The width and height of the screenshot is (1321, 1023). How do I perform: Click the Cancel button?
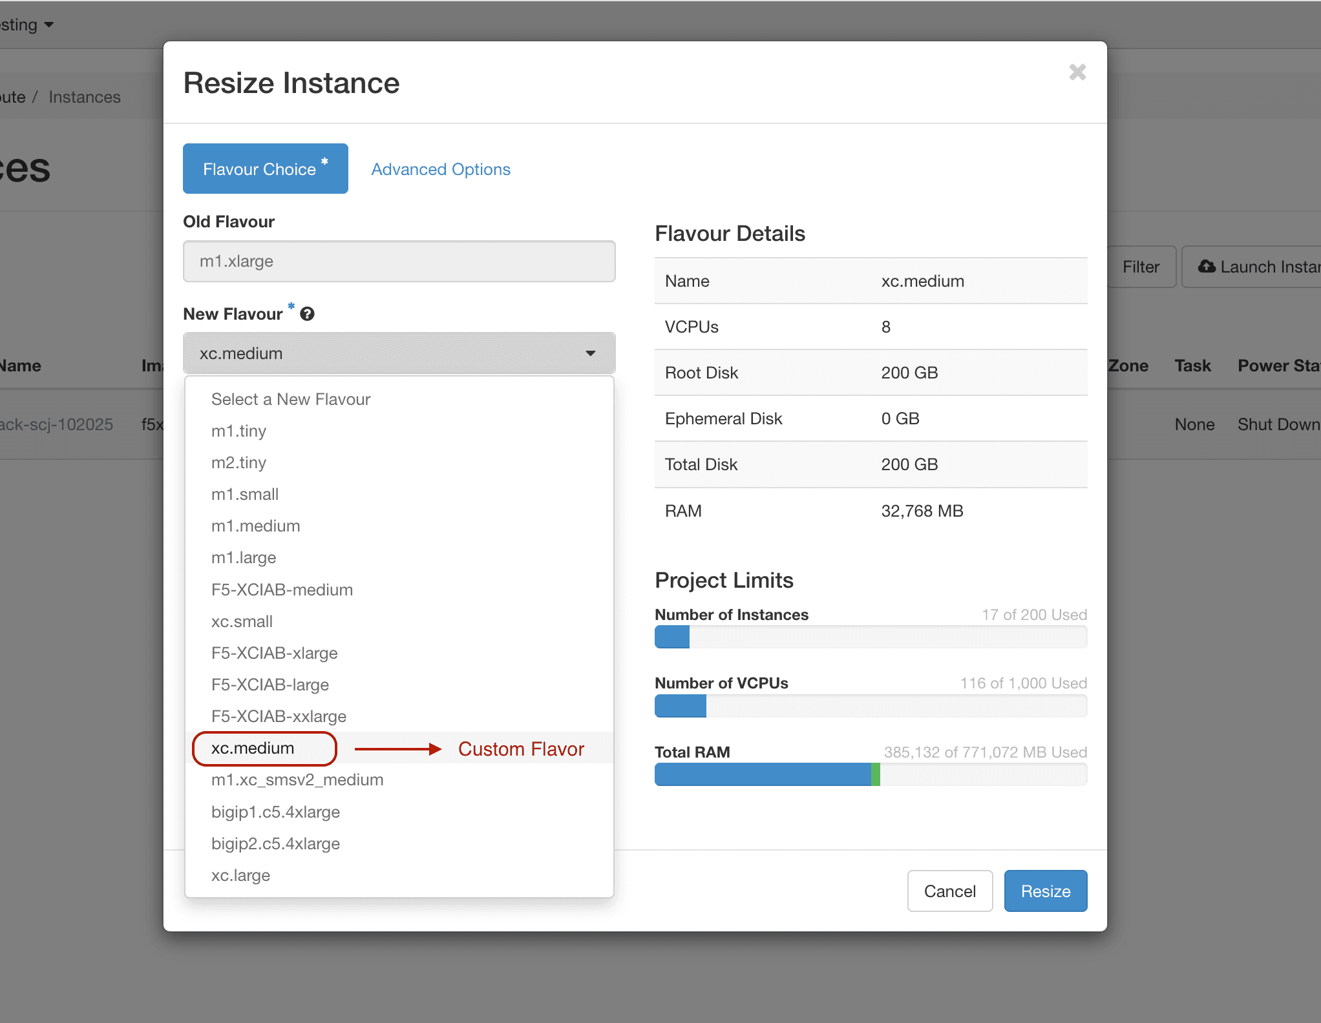pyautogui.click(x=949, y=891)
